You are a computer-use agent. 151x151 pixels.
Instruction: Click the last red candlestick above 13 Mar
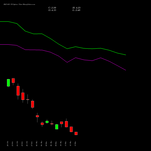(x=76, y=133)
